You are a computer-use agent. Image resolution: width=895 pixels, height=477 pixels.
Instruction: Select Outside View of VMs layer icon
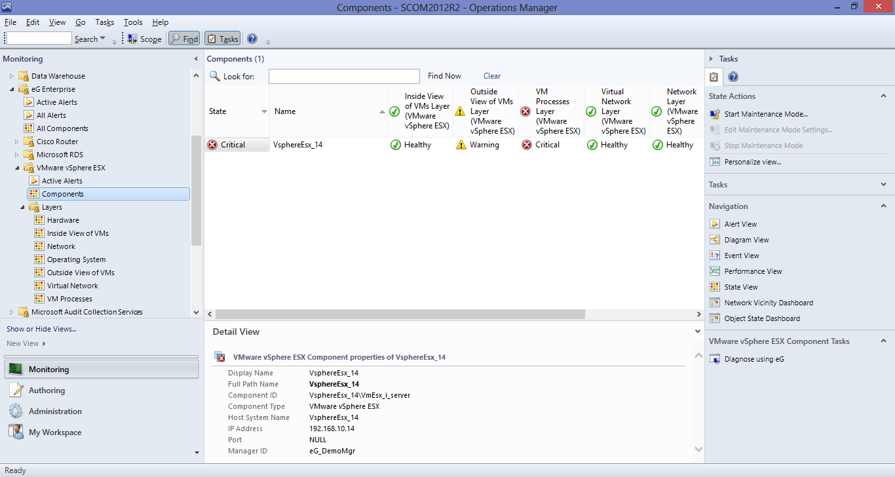pyautogui.click(x=39, y=273)
